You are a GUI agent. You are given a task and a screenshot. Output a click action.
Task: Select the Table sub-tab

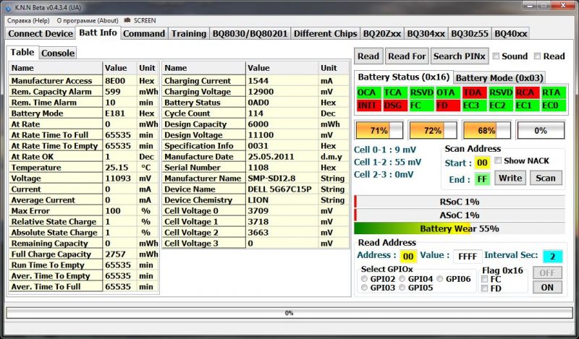22,52
